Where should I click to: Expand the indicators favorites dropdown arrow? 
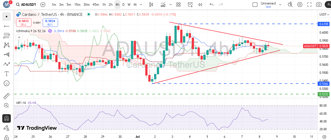coord(171,5)
